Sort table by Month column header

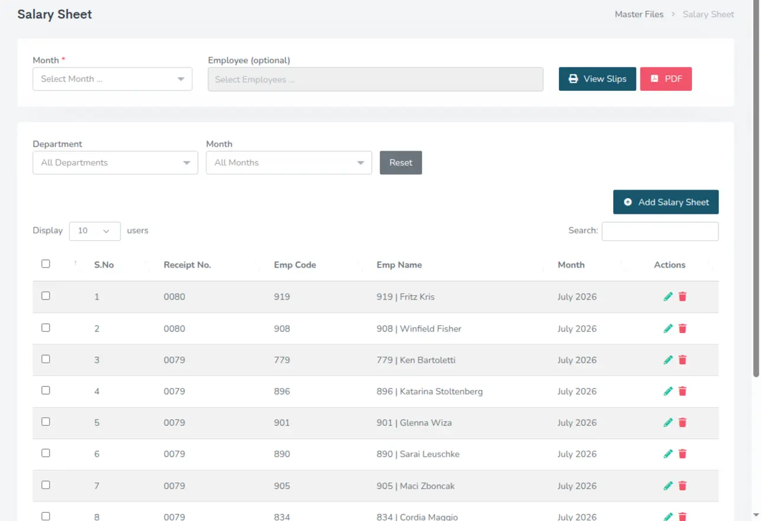[571, 265]
